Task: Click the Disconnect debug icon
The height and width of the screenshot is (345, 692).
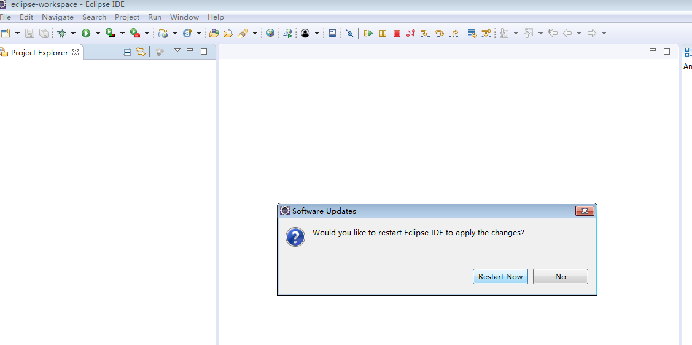Action: point(411,33)
